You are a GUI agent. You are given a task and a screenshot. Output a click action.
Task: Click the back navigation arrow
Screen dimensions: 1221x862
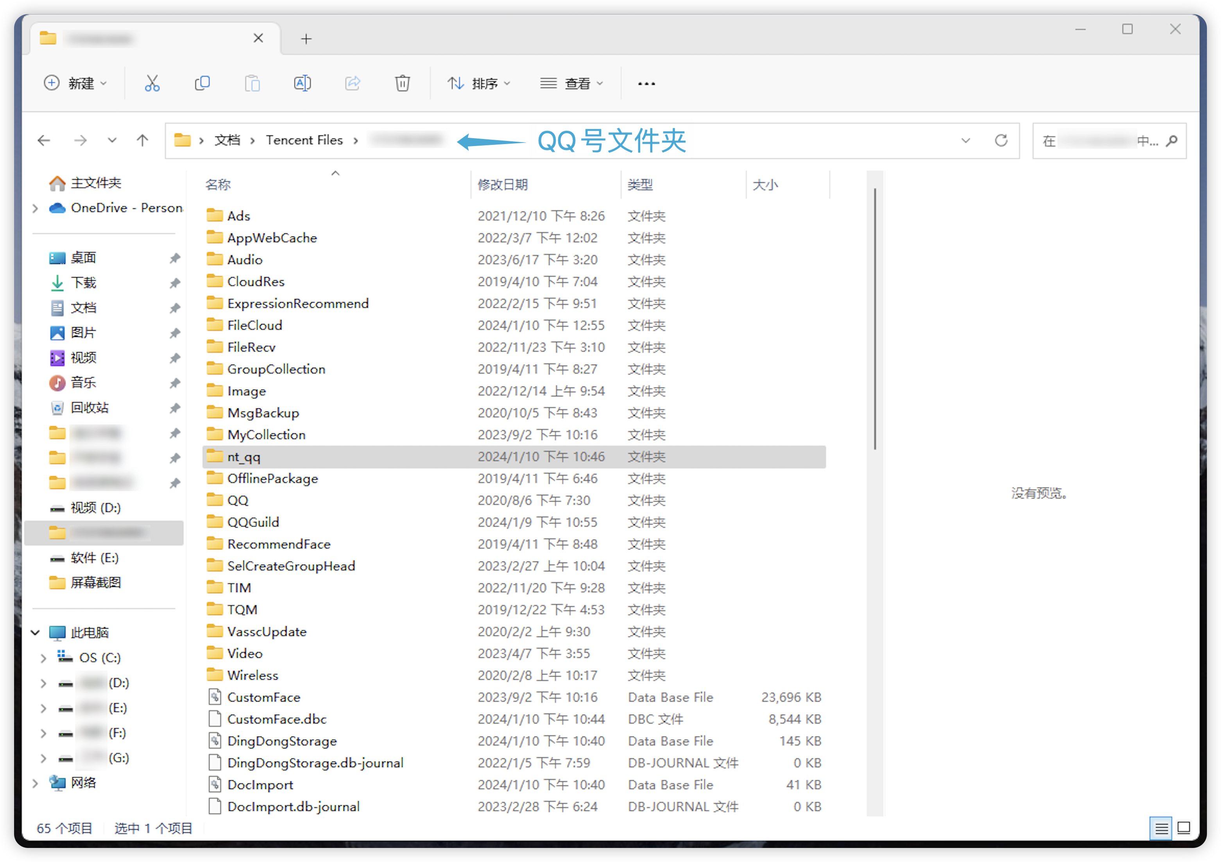(44, 140)
